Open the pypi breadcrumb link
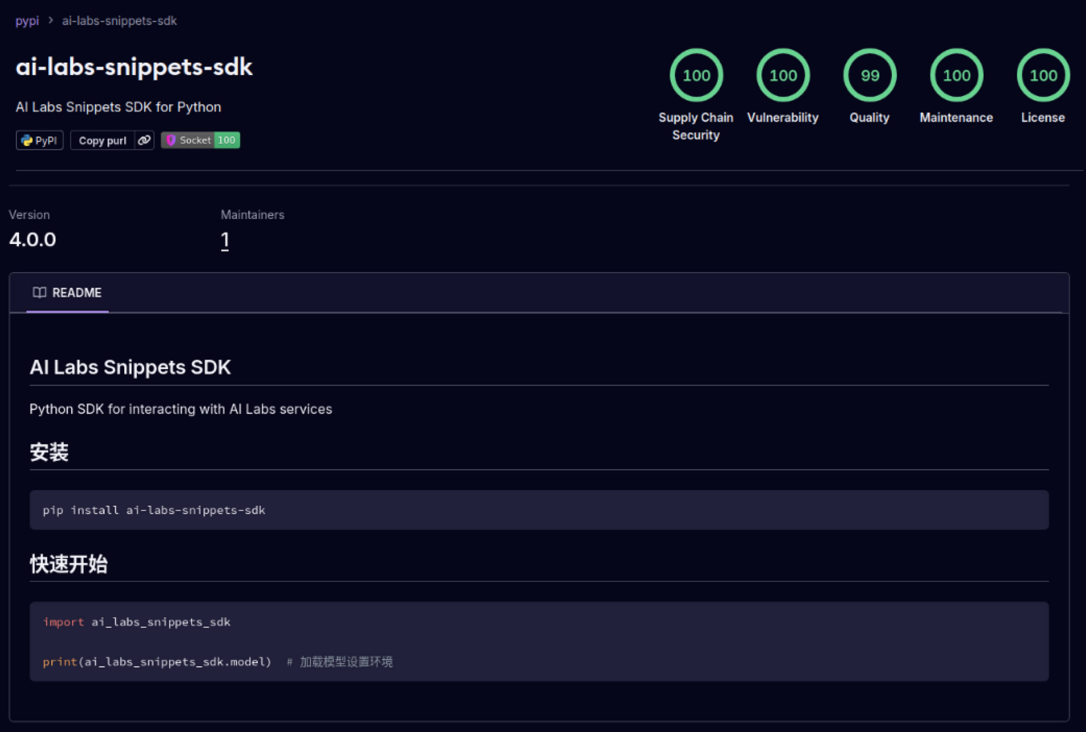1086x732 pixels. click(27, 21)
